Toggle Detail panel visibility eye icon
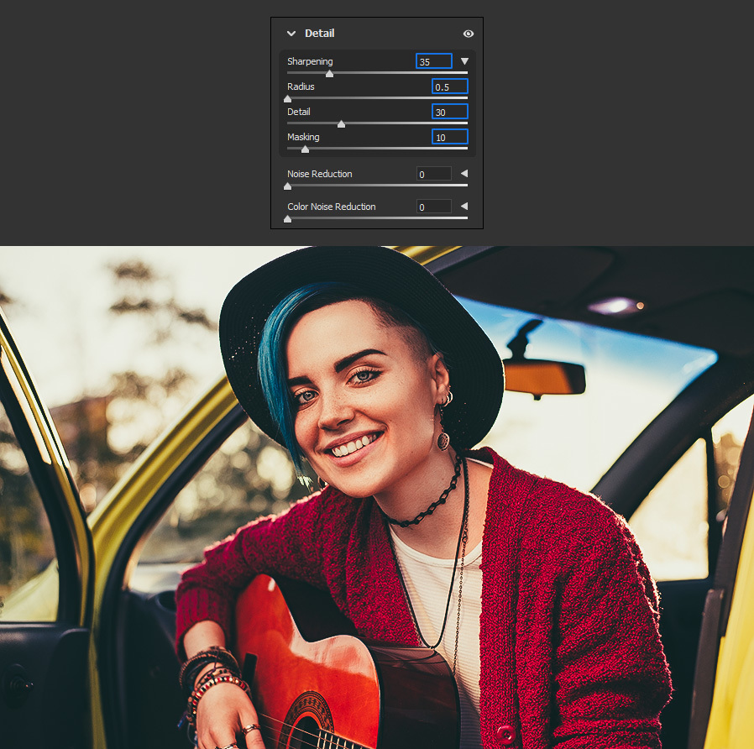The height and width of the screenshot is (749, 754). tap(468, 34)
